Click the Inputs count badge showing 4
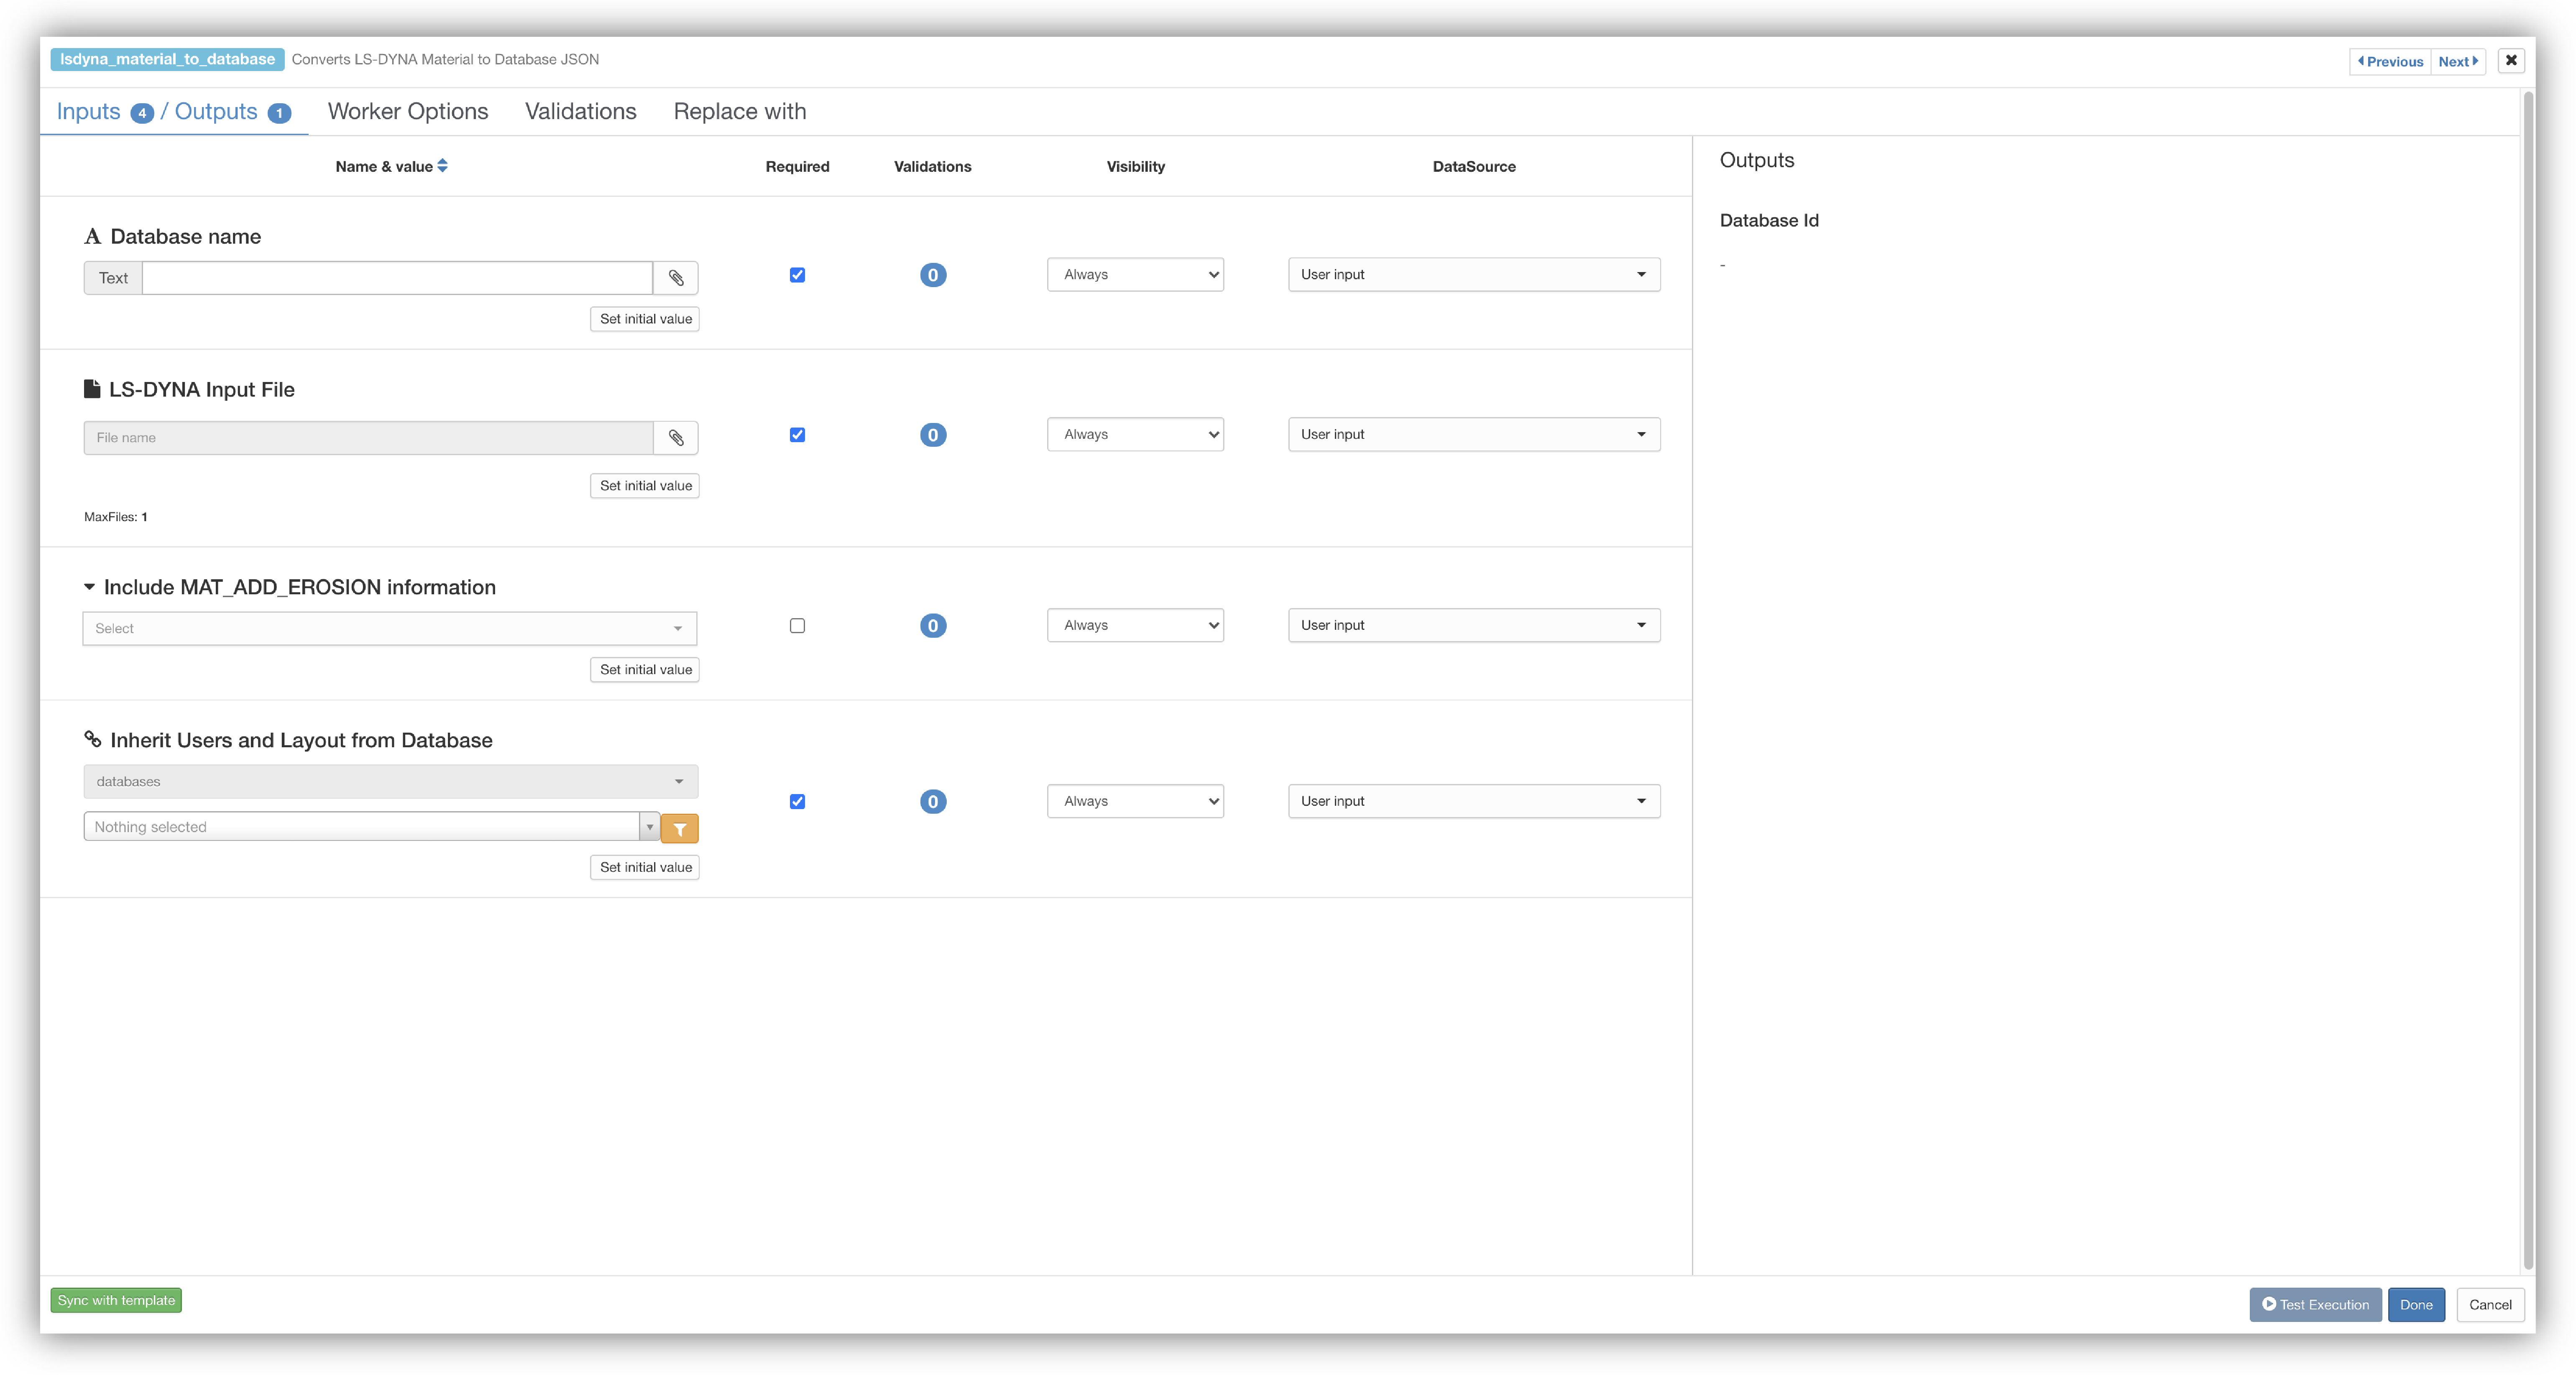The width and height of the screenshot is (2576, 1375). 142,113
